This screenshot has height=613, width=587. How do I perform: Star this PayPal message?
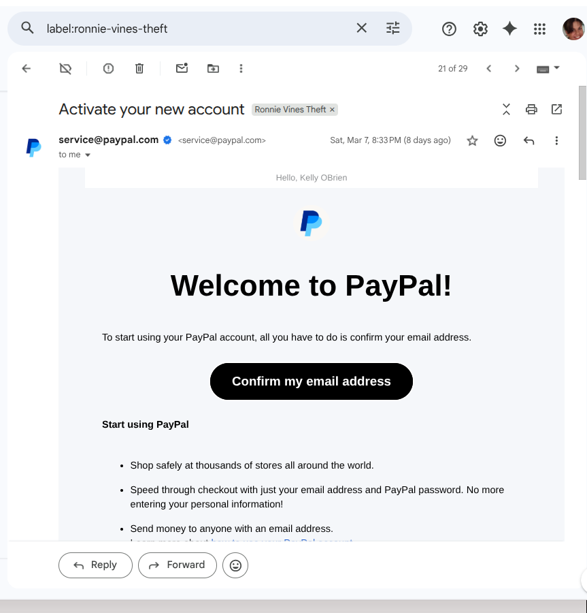coord(472,141)
